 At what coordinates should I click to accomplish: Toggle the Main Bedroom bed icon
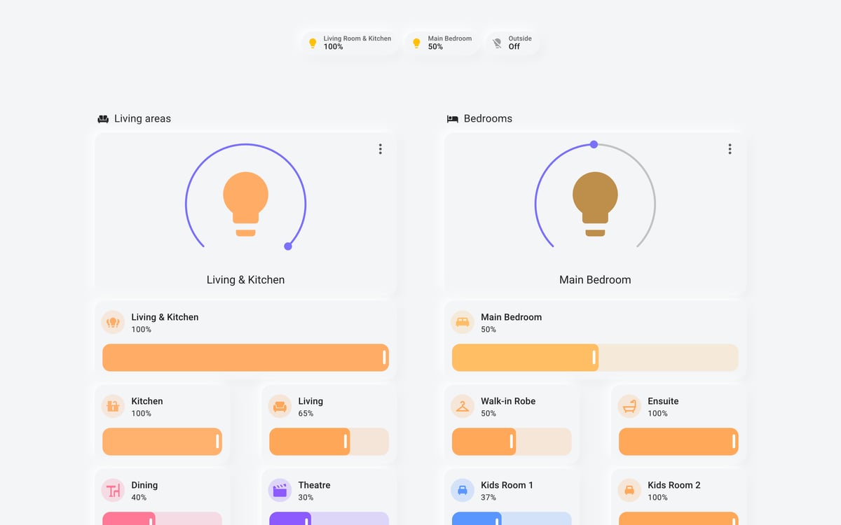click(x=462, y=322)
